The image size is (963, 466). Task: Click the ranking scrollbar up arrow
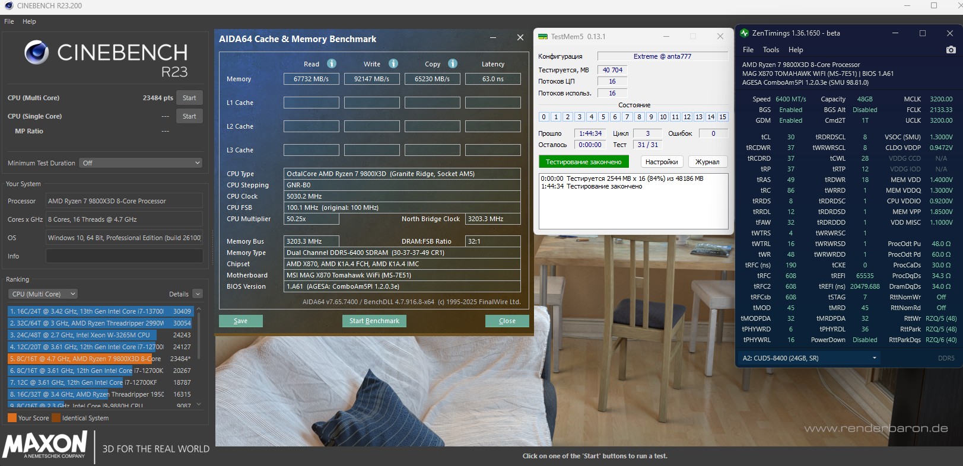pos(199,309)
